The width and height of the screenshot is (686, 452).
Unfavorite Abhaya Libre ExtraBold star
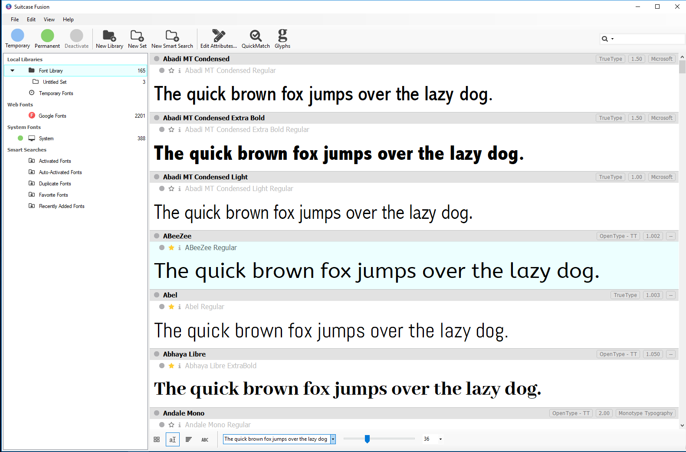click(171, 366)
